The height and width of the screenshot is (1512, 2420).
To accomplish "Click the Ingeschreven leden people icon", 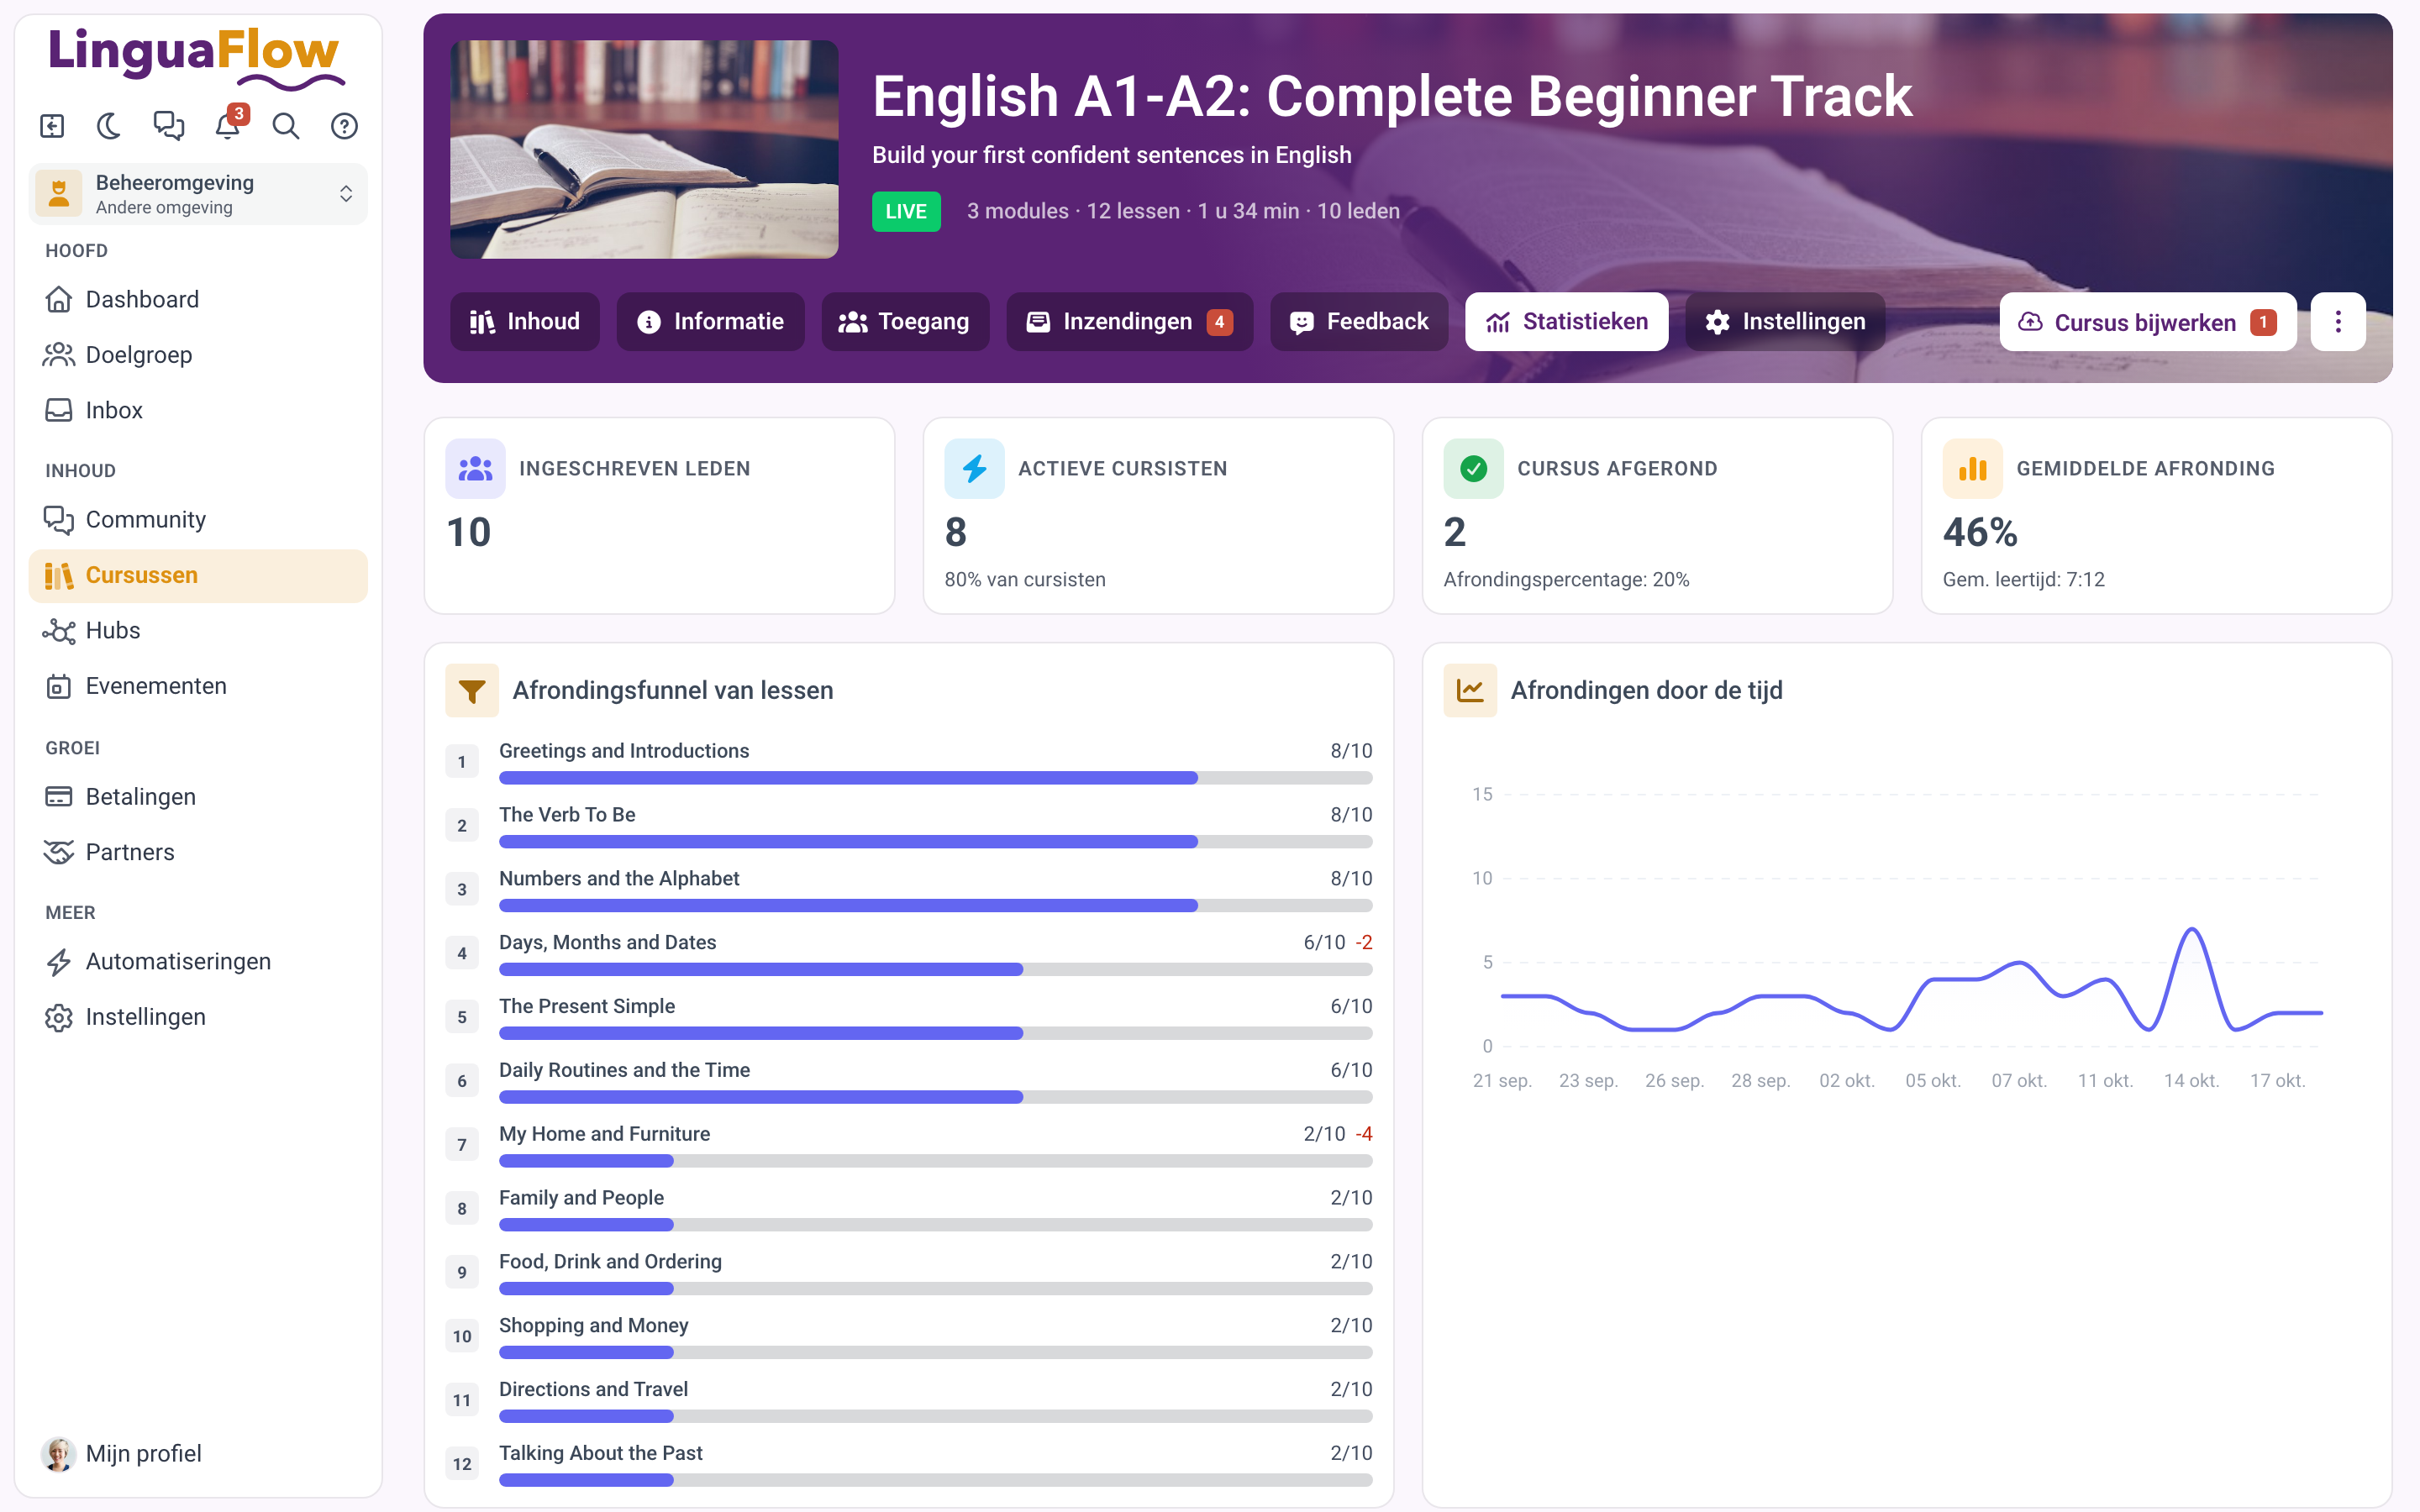I will pyautogui.click(x=475, y=468).
